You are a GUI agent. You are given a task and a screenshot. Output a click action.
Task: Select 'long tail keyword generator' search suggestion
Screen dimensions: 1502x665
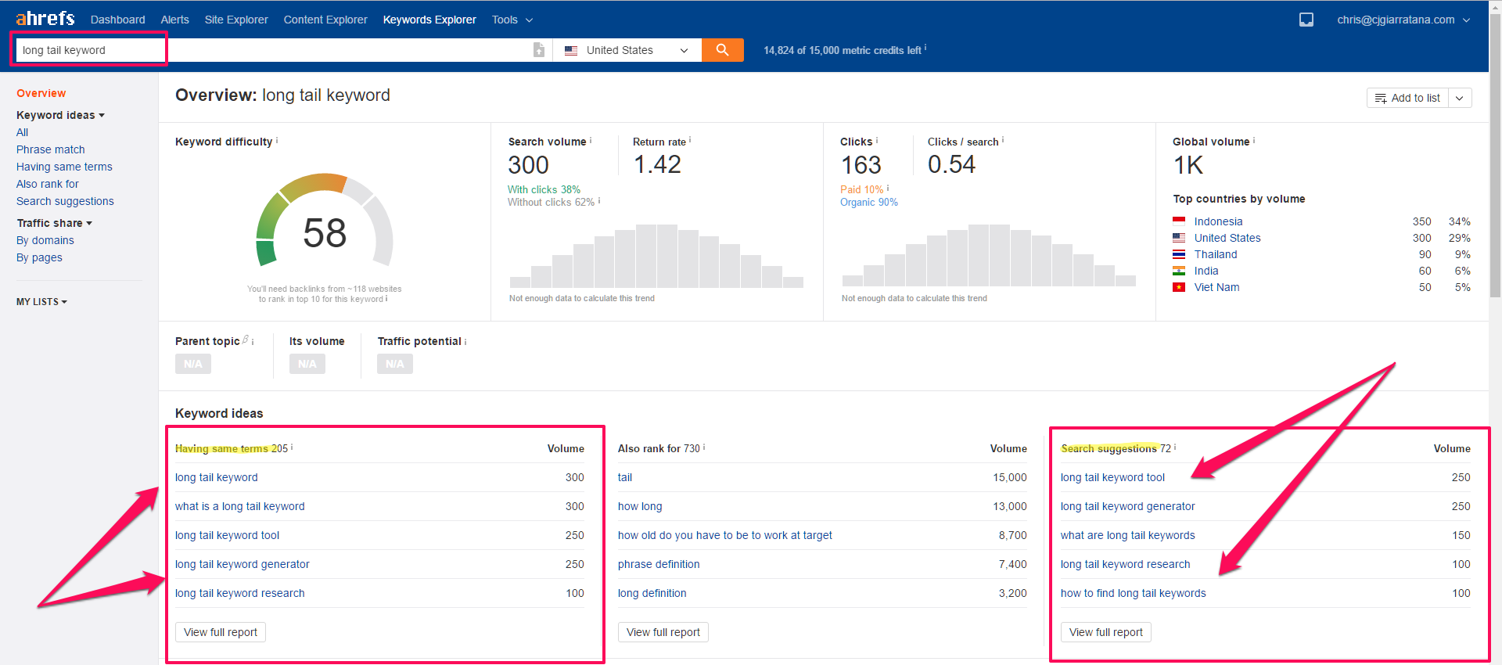coord(1127,506)
